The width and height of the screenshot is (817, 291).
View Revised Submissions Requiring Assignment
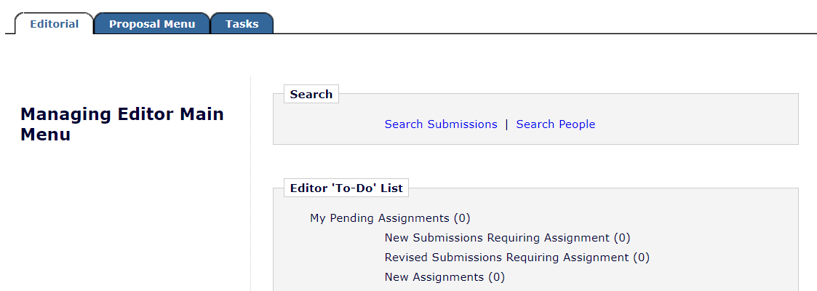[506, 258]
